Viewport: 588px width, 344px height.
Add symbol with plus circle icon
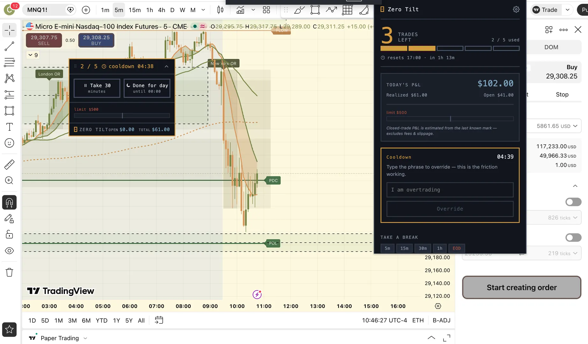click(86, 10)
